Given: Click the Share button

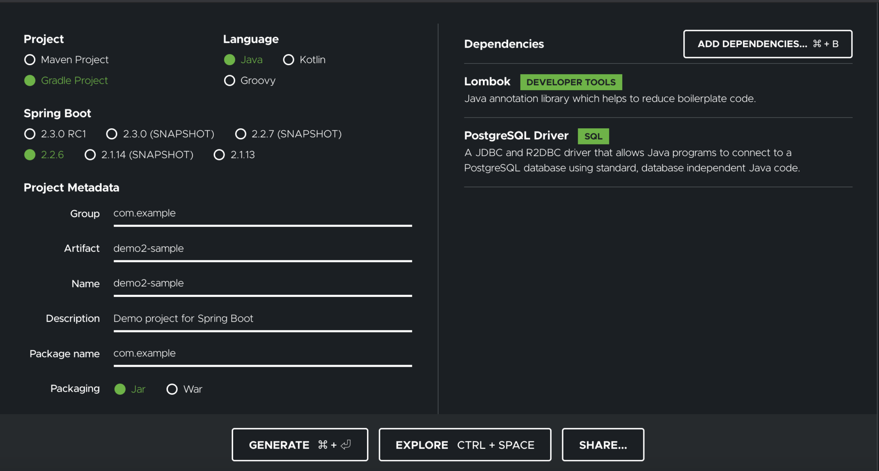Looking at the screenshot, I should [603, 444].
